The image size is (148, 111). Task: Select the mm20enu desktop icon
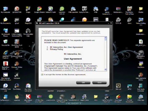click(141, 65)
